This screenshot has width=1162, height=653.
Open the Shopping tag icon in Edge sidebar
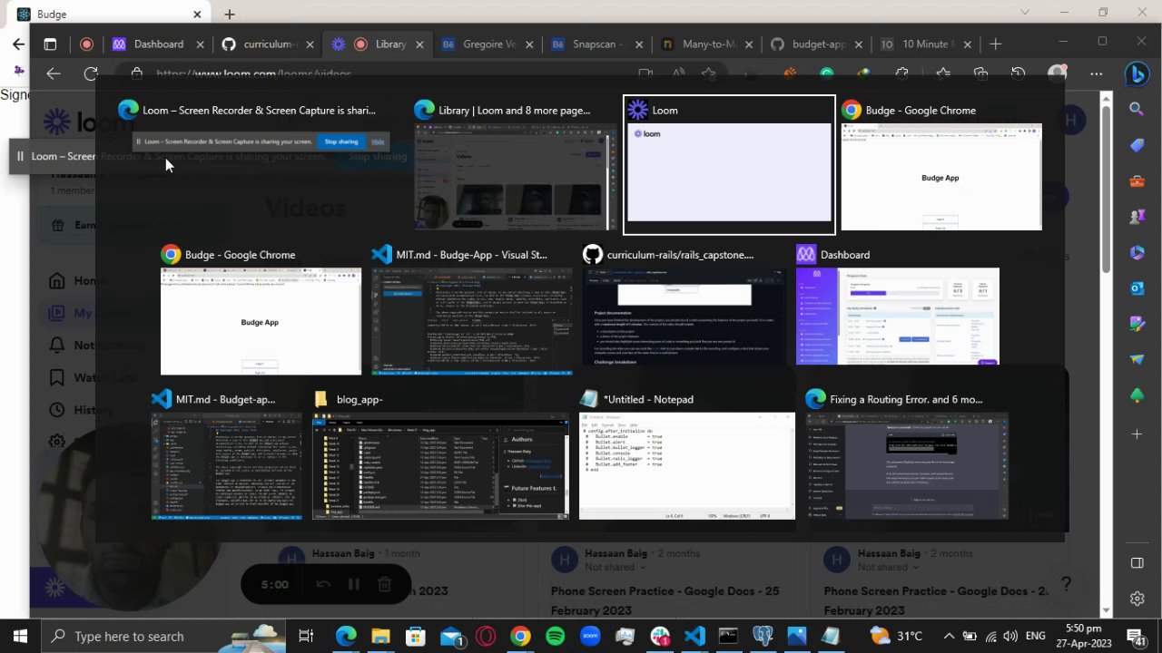(1137, 145)
